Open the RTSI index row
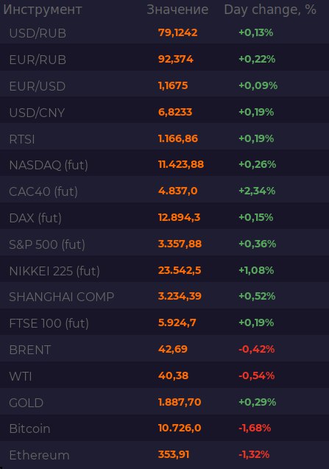This screenshot has width=329, height=469. pos(165,138)
